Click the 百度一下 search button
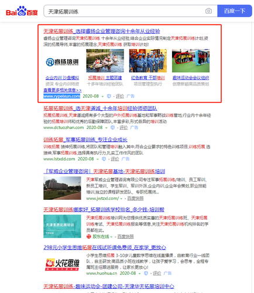 235,11
